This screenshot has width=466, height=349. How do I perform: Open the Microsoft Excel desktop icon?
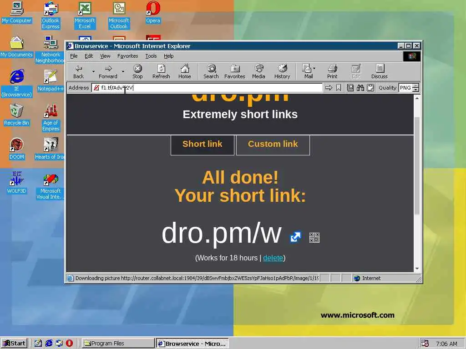pos(85,15)
